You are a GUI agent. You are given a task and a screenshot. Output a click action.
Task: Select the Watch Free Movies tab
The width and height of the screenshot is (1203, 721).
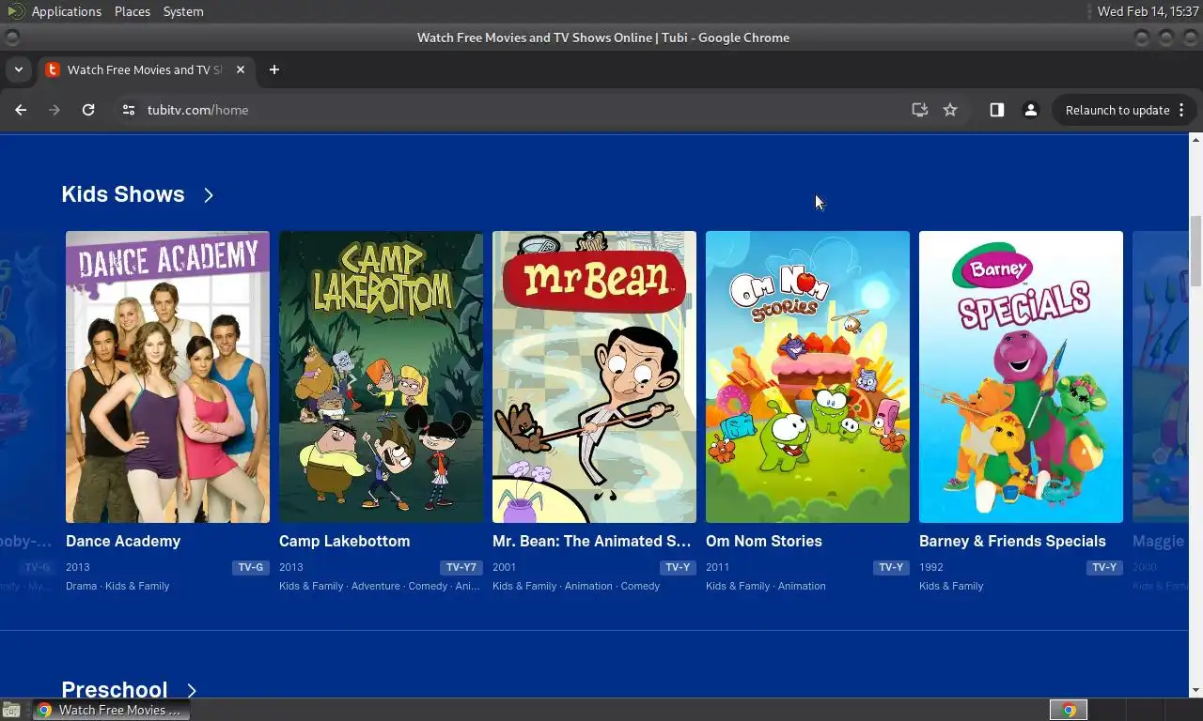pyautogui.click(x=145, y=69)
